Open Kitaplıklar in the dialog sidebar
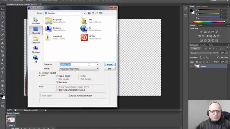The image size is (230, 129). coord(36,40)
